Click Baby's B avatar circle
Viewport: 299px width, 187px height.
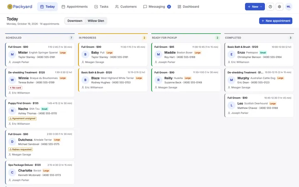[x=85, y=54]
